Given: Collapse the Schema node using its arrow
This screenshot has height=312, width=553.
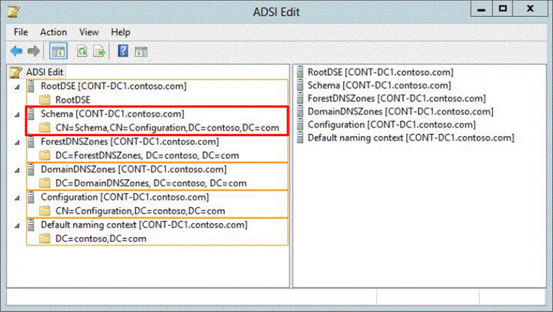Looking at the screenshot, I should coord(16,114).
